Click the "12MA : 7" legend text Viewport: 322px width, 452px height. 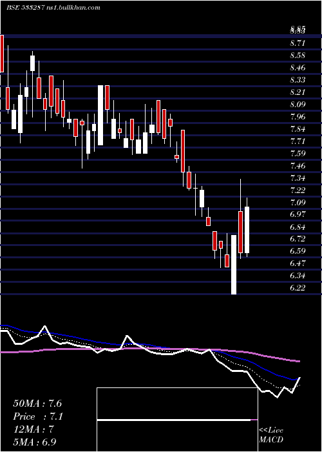click(x=33, y=429)
